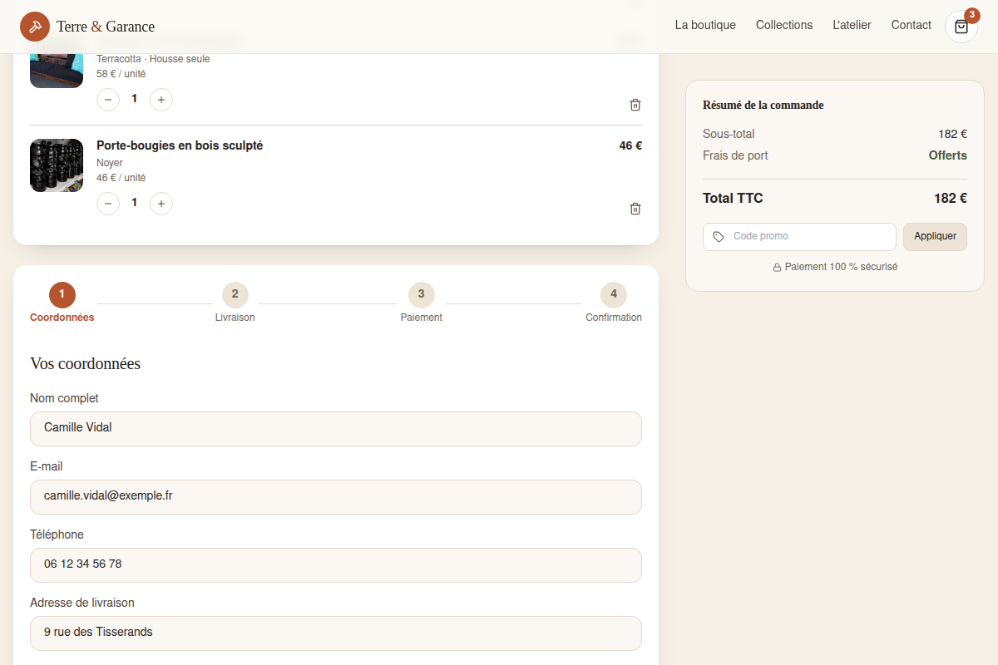Click the tag icon in promo field
998x665 pixels.
[719, 237]
